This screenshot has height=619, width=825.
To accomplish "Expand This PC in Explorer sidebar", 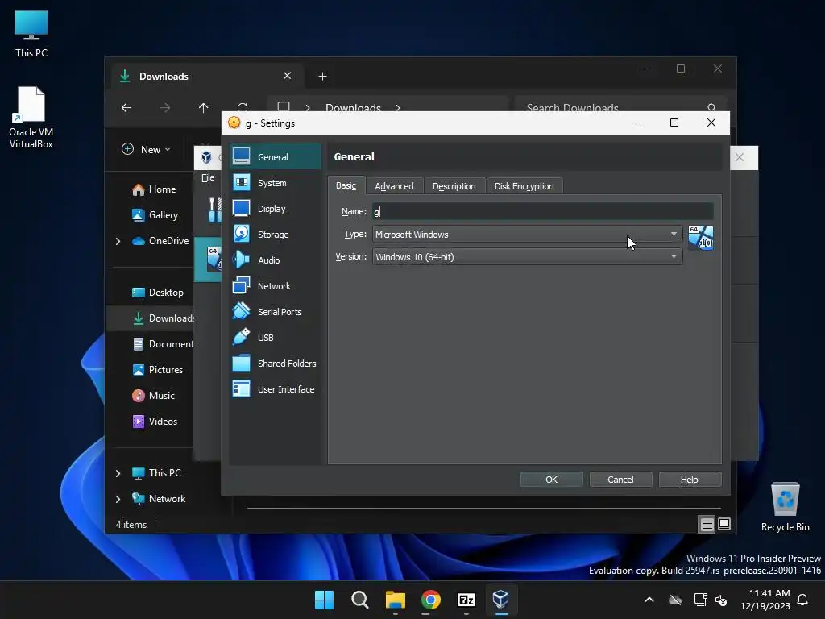I will 118,473.
